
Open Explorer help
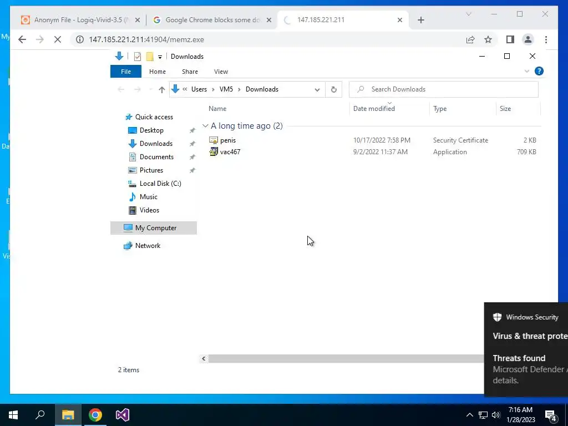[539, 72]
